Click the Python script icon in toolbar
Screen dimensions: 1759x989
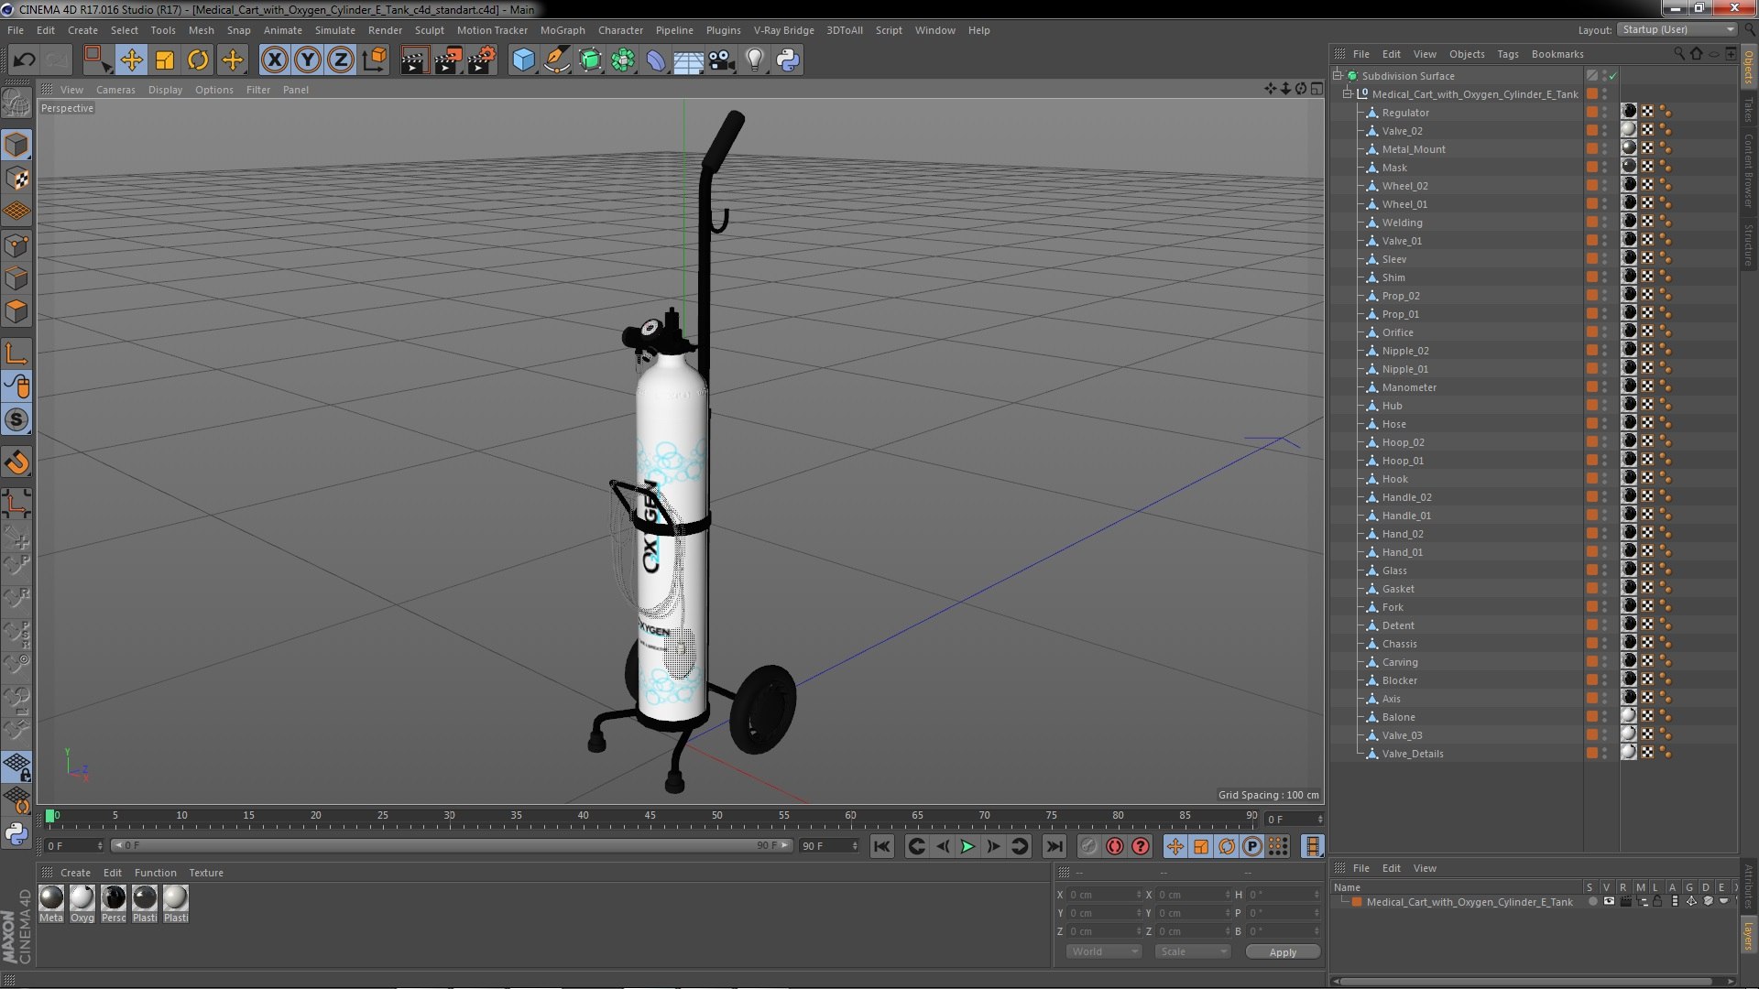[x=788, y=60]
